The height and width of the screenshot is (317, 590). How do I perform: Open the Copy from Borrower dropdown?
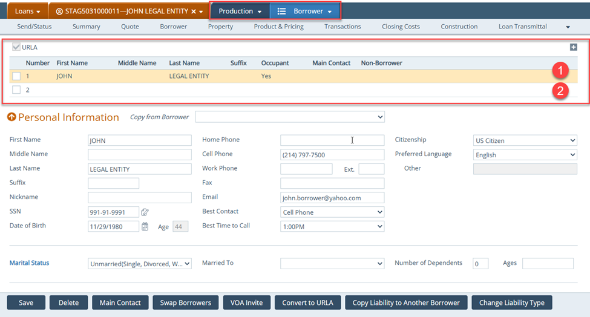coord(289,117)
